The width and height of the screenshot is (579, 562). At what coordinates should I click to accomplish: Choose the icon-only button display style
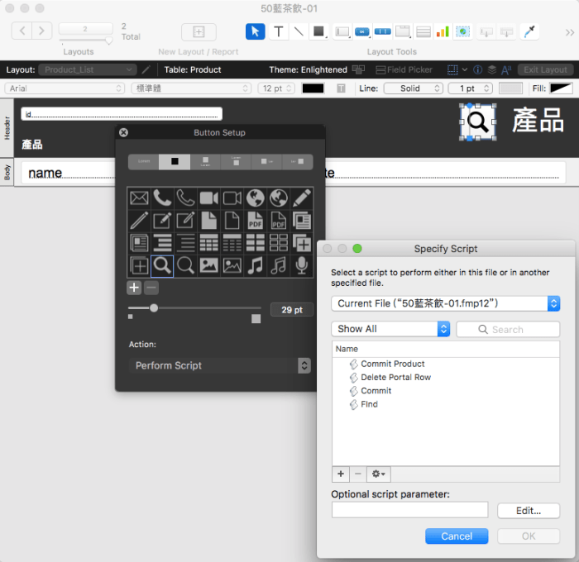point(175,162)
